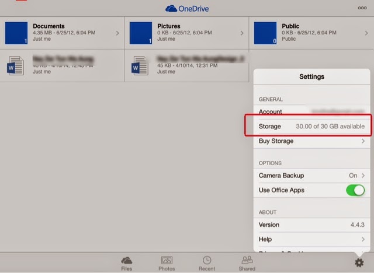Open the three-dot more options menu

(362, 8)
